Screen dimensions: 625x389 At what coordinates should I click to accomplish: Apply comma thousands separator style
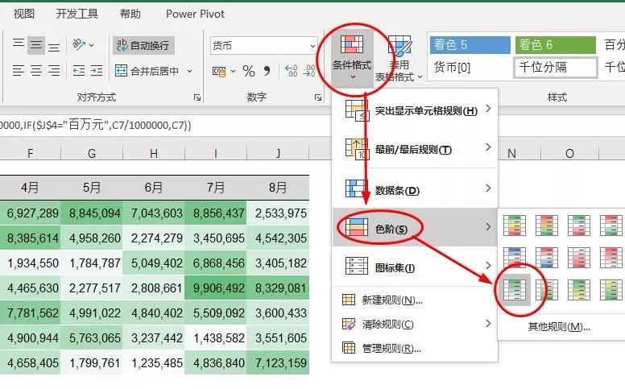pos(267,72)
